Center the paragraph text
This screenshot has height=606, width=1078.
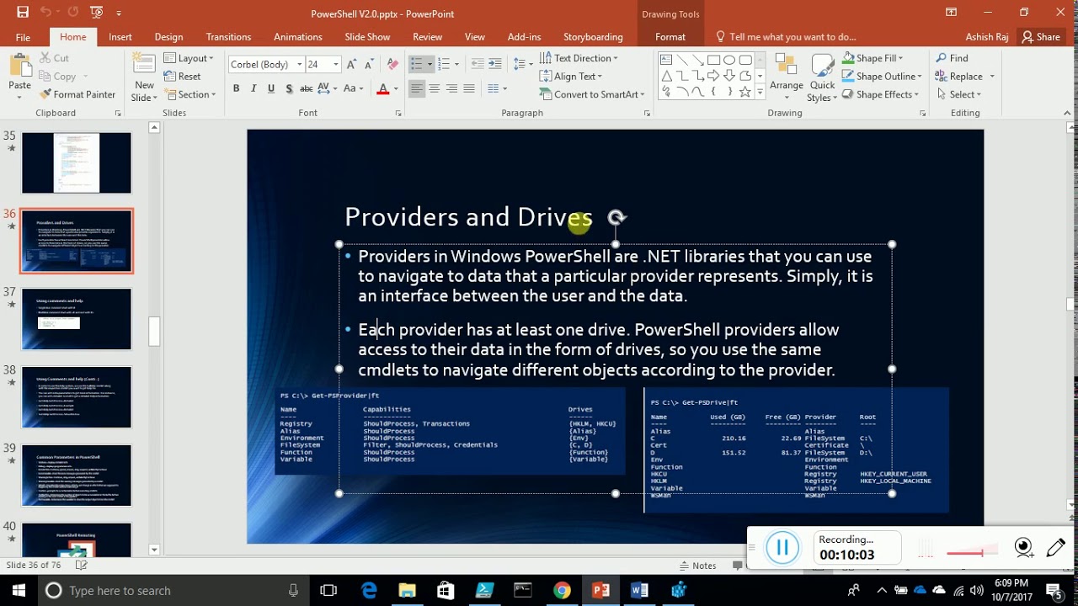click(x=434, y=88)
